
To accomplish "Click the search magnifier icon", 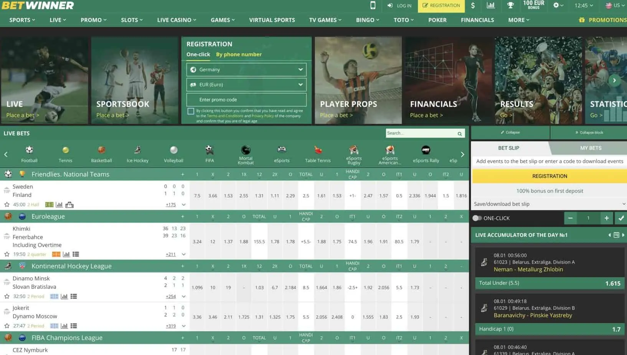I will 459,134.
